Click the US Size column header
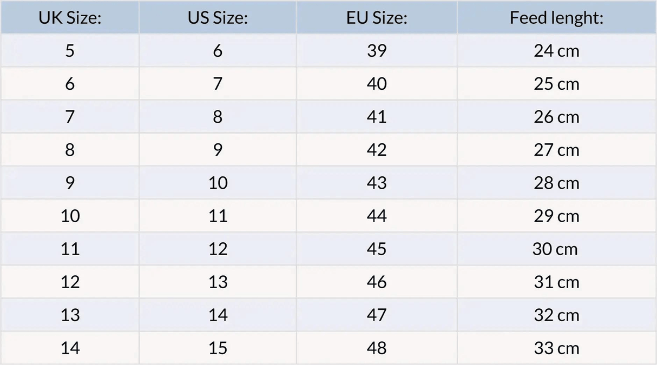 [218, 18]
